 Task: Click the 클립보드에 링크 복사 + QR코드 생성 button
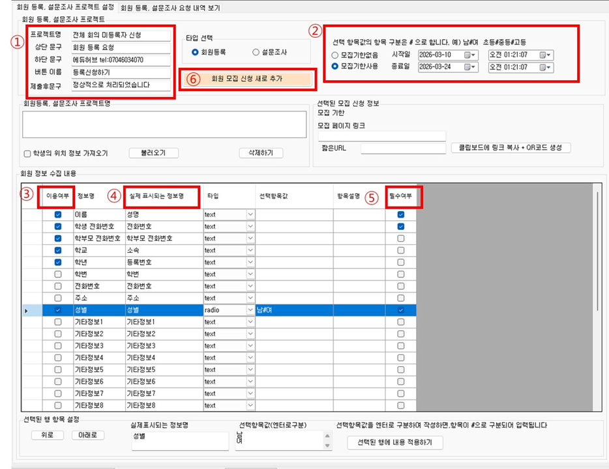(x=511, y=148)
